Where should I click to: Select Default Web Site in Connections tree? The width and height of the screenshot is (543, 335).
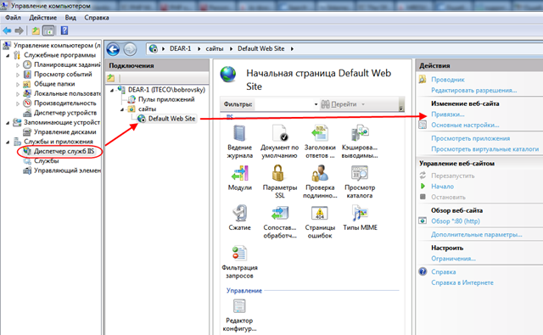click(x=171, y=119)
